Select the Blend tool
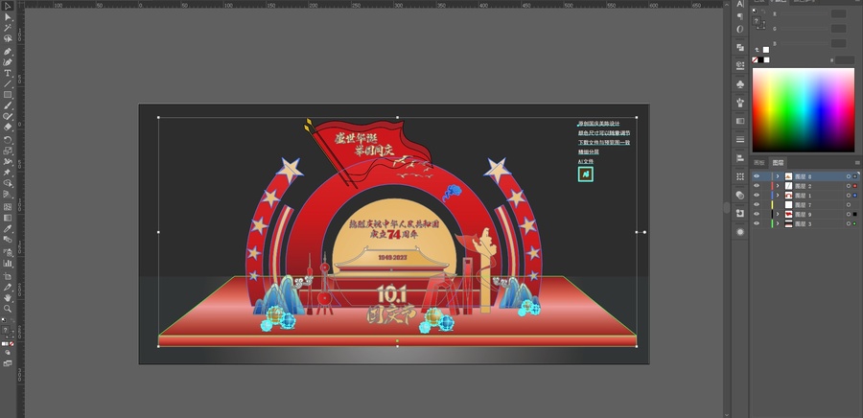Viewport: 863px width, 418px height. click(x=8, y=240)
